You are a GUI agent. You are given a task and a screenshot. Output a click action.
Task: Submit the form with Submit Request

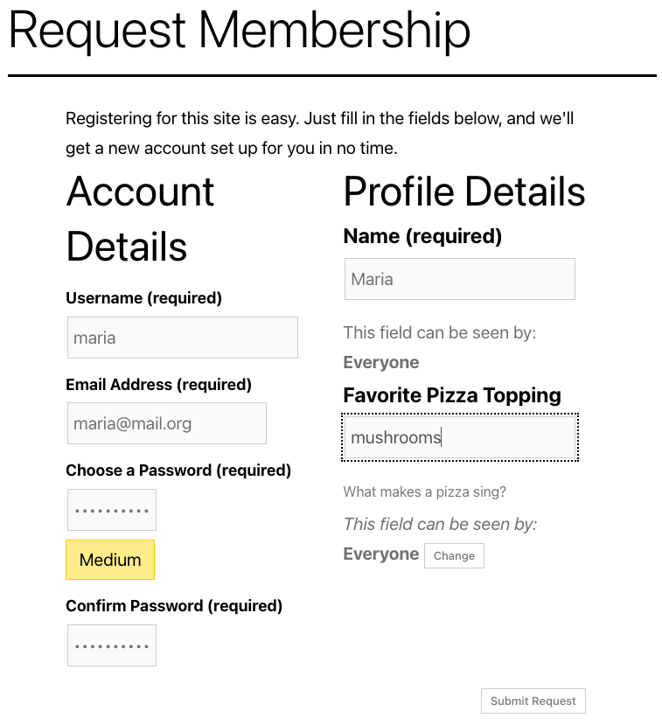(x=533, y=701)
